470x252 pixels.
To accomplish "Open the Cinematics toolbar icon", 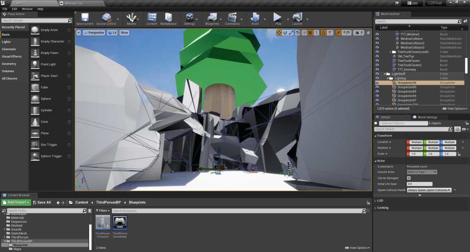I will coord(232,18).
